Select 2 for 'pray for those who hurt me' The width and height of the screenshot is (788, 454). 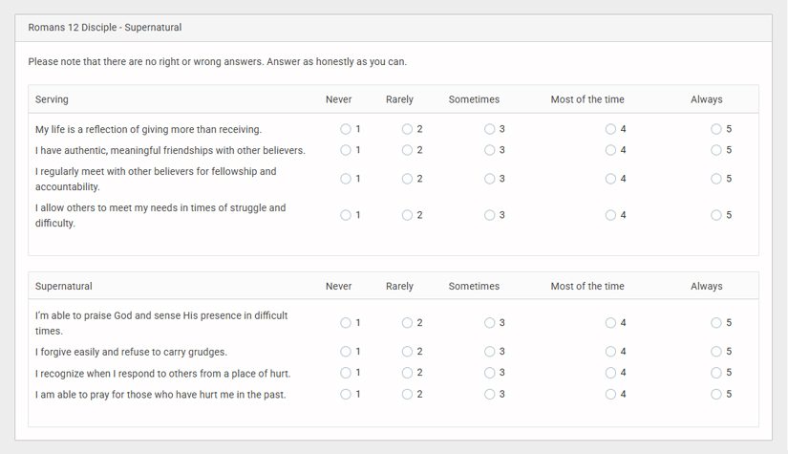[x=408, y=394]
